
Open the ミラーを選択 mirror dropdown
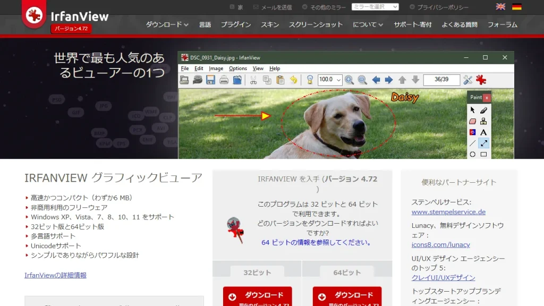(x=375, y=7)
